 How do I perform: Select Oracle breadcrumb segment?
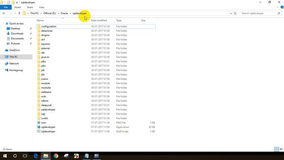tap(64, 13)
